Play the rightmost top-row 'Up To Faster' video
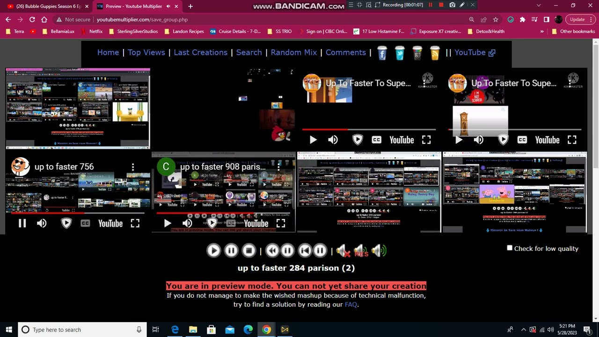The image size is (599, 337). coord(459,139)
